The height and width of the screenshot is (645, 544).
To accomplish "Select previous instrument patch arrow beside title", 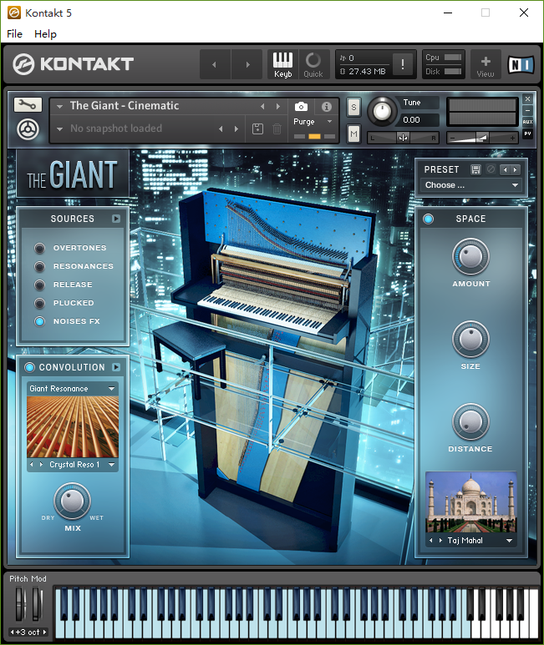I will 262,107.
